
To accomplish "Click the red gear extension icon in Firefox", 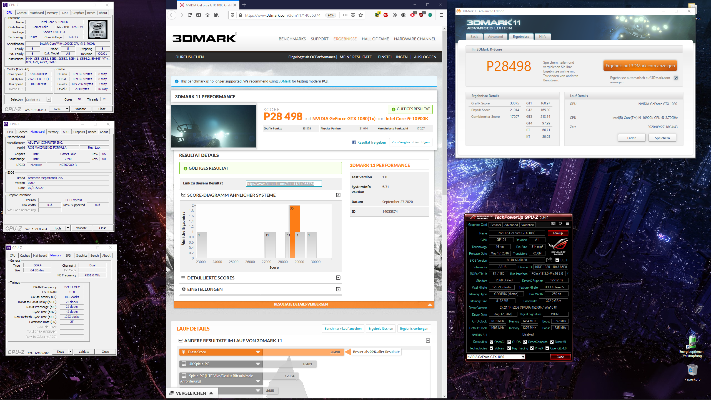I will [x=412, y=15].
